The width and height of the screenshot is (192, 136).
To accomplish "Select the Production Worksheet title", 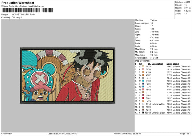I will point(18,3).
